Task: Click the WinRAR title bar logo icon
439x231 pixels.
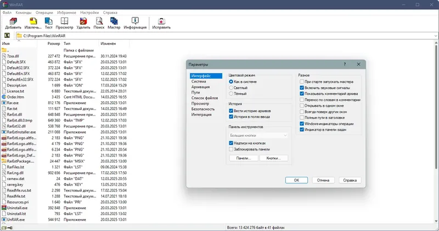Action: [x=5, y=4]
